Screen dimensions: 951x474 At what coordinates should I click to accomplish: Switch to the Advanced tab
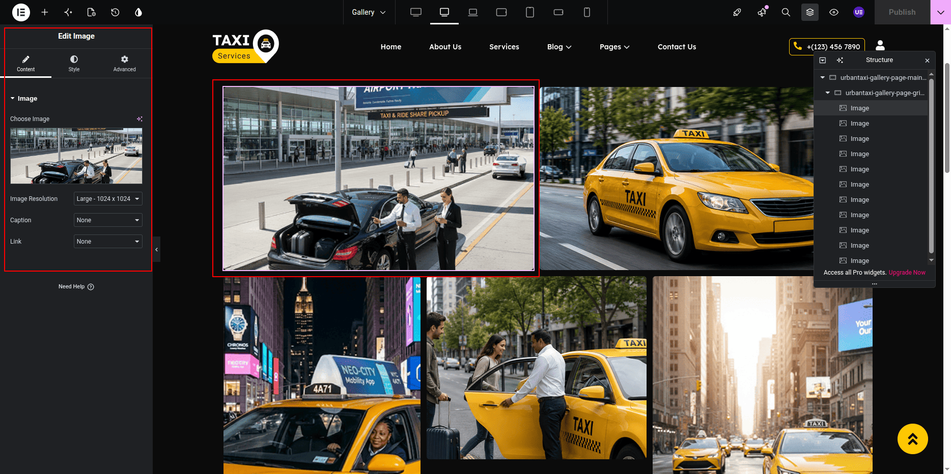click(x=125, y=64)
